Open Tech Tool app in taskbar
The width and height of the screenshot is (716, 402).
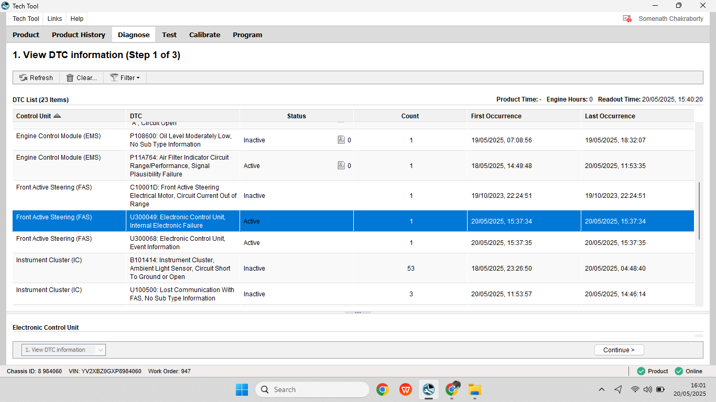coord(429,389)
